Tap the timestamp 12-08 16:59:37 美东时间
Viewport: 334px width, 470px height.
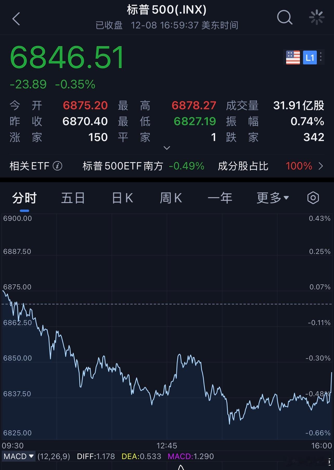coord(184,25)
